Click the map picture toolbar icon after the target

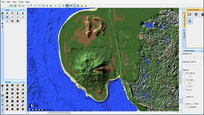(x=71, y=6)
